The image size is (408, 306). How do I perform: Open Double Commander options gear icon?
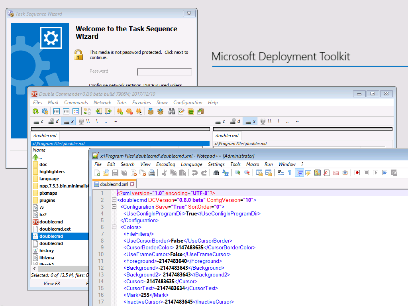click(x=45, y=112)
